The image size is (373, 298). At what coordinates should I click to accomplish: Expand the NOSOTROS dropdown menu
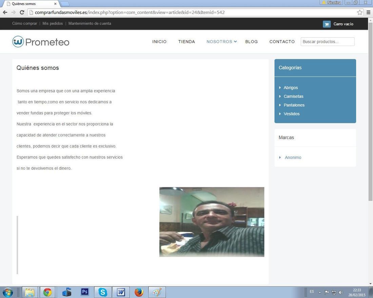tap(221, 42)
